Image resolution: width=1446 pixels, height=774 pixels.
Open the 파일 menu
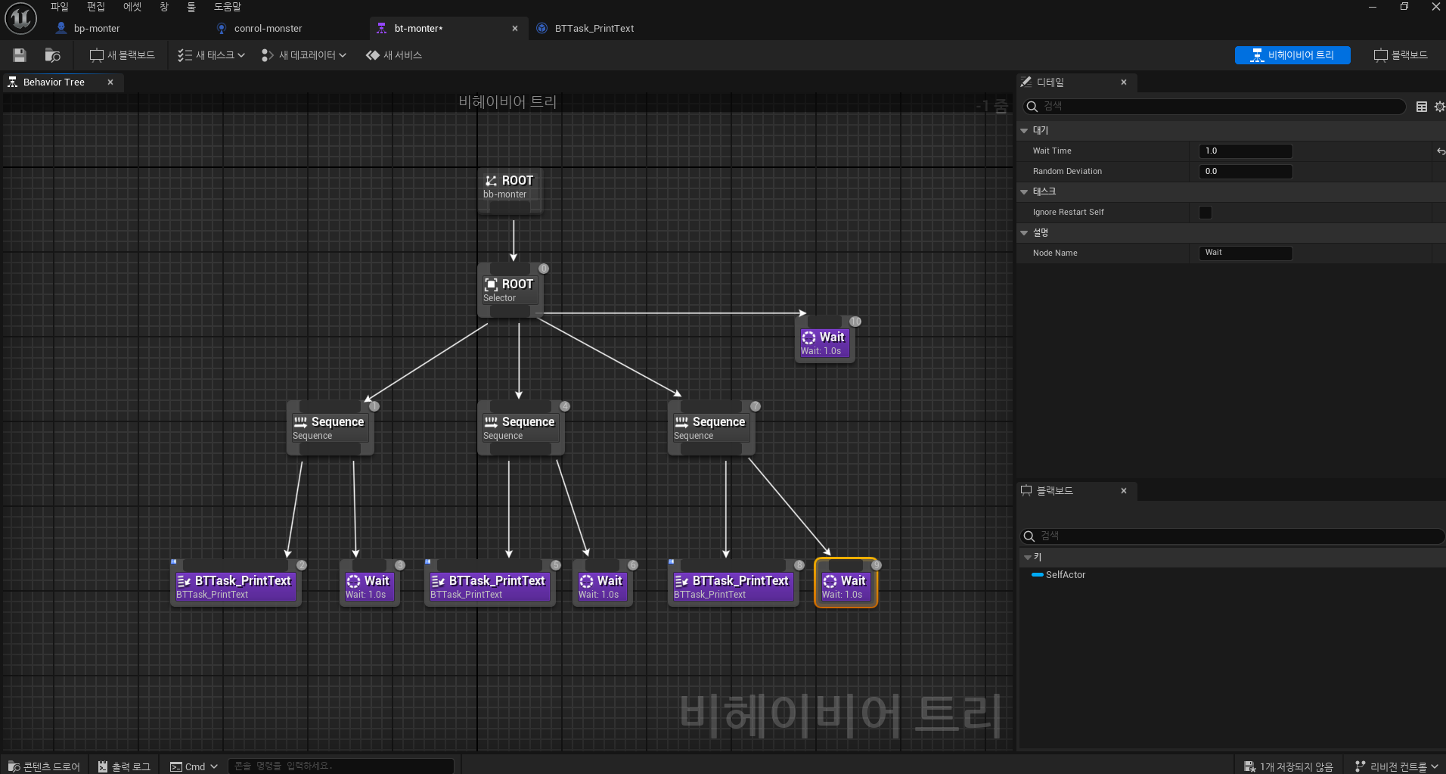59,7
